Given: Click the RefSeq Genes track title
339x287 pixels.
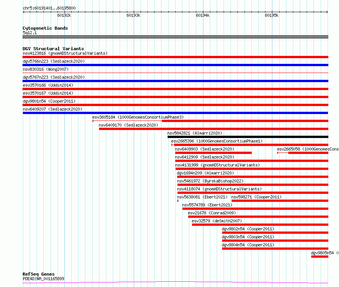Looking at the screenshot, I should tap(38, 274).
